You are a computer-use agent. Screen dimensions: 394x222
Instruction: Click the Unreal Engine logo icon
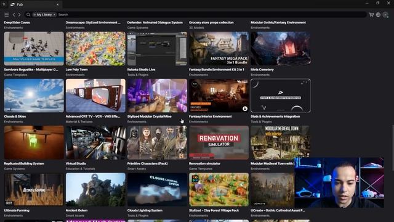(4, 4)
